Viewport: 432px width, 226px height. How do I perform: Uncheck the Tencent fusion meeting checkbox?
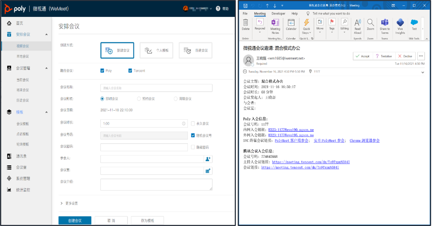130,71
